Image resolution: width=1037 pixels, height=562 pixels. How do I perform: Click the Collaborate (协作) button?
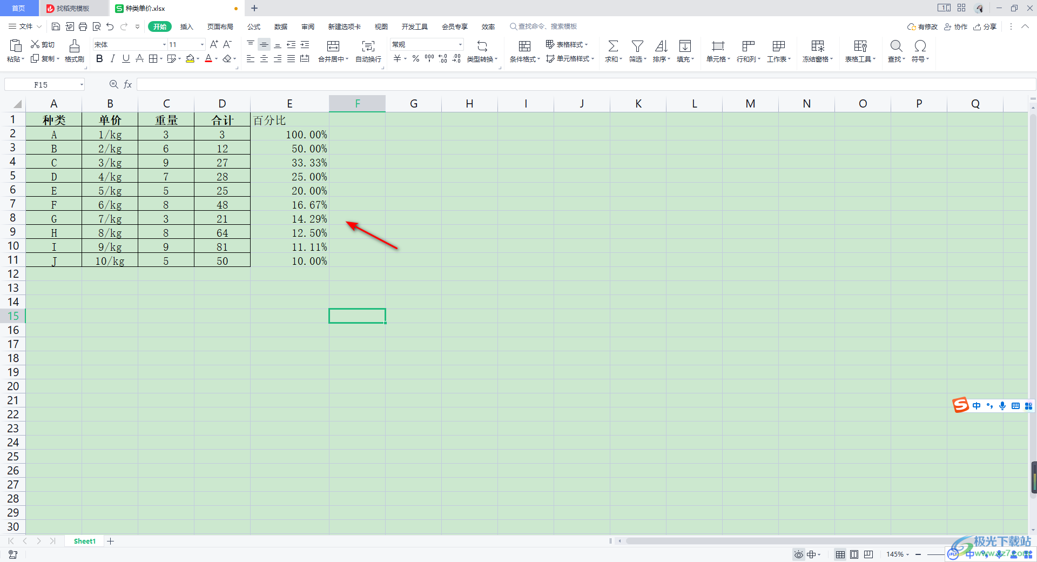pos(955,26)
